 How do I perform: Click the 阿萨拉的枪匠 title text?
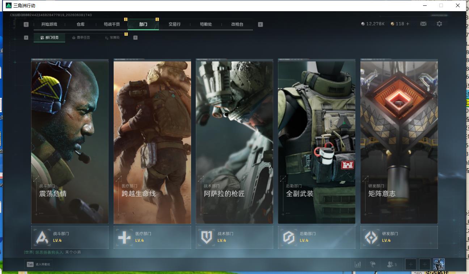(224, 193)
